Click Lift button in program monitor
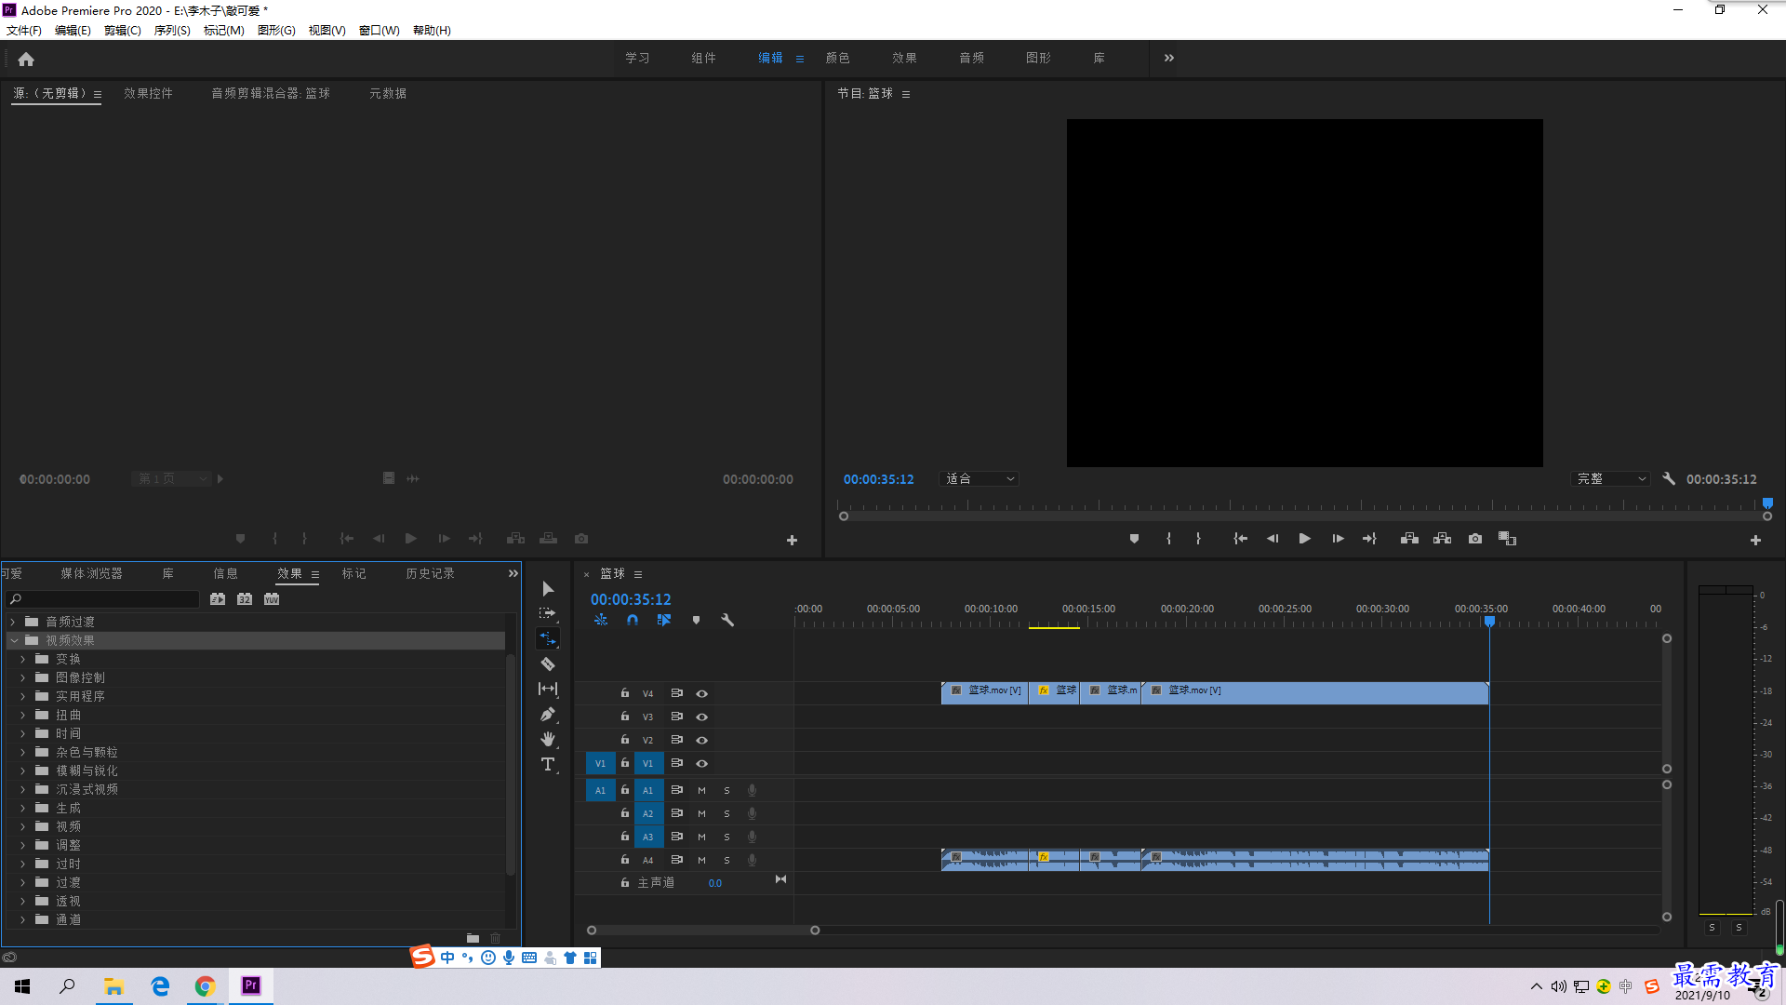The width and height of the screenshot is (1786, 1005). click(x=1409, y=539)
